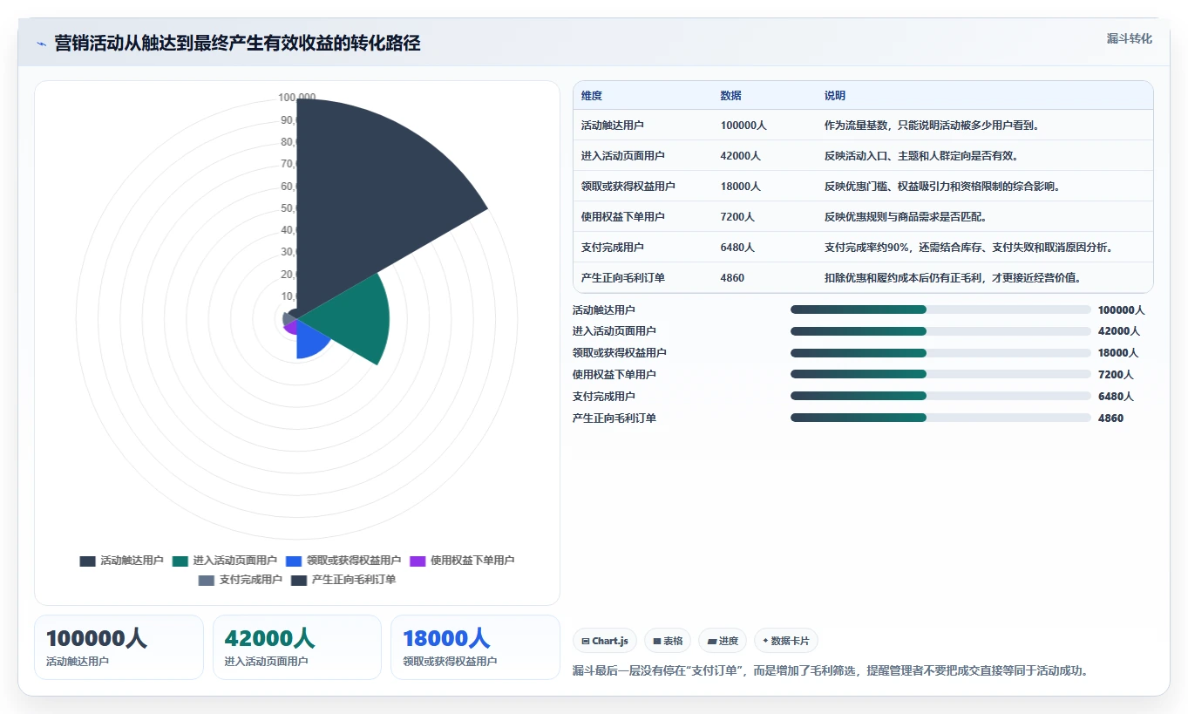Click the 42000人 value in the table

[x=741, y=156]
